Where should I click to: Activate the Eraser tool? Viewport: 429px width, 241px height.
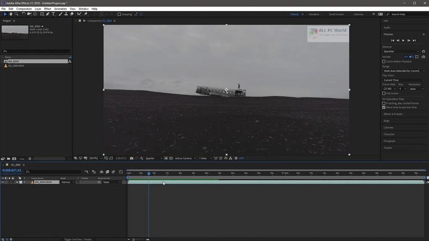[72, 14]
